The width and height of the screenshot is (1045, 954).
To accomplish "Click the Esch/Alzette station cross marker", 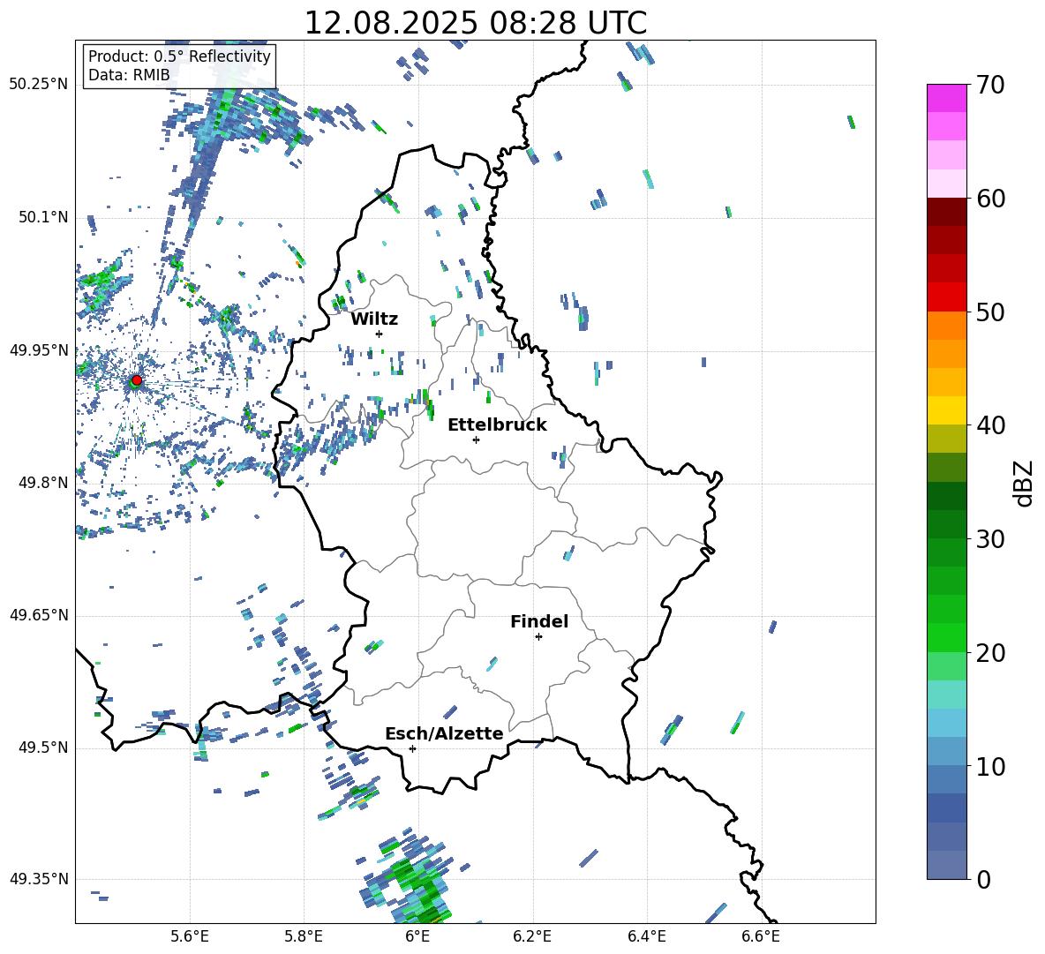I will [x=412, y=748].
